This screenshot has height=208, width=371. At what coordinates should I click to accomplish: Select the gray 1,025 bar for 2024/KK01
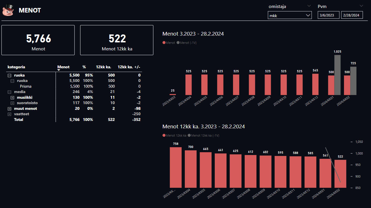pyautogui.click(x=337, y=75)
